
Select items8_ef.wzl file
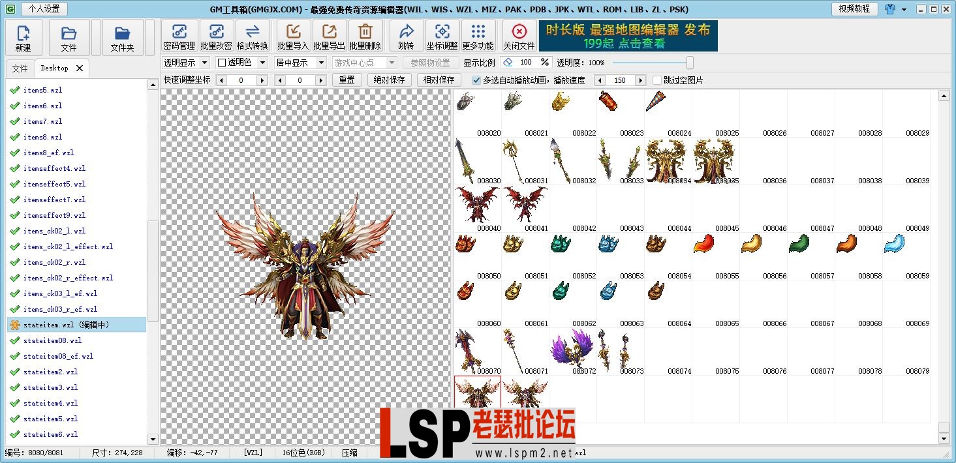pos(48,153)
